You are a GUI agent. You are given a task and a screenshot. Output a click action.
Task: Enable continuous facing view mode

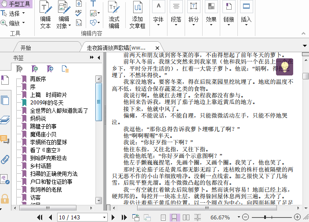click(197, 217)
